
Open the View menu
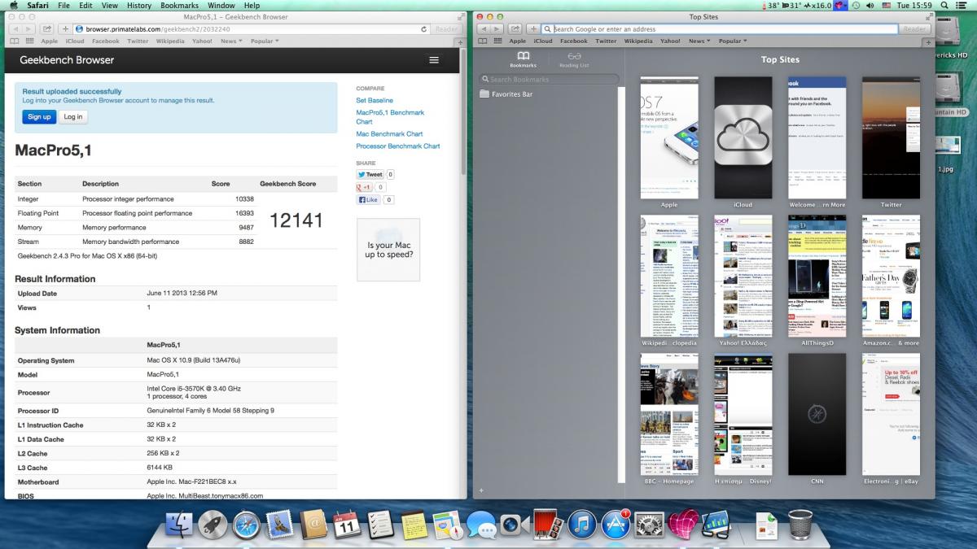pos(110,5)
